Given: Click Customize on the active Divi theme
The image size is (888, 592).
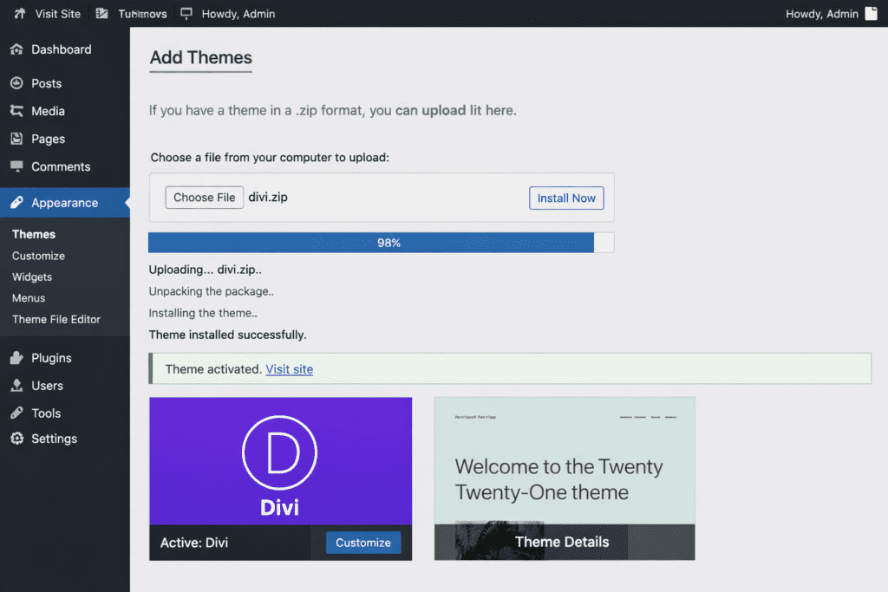Looking at the screenshot, I should coord(363,543).
